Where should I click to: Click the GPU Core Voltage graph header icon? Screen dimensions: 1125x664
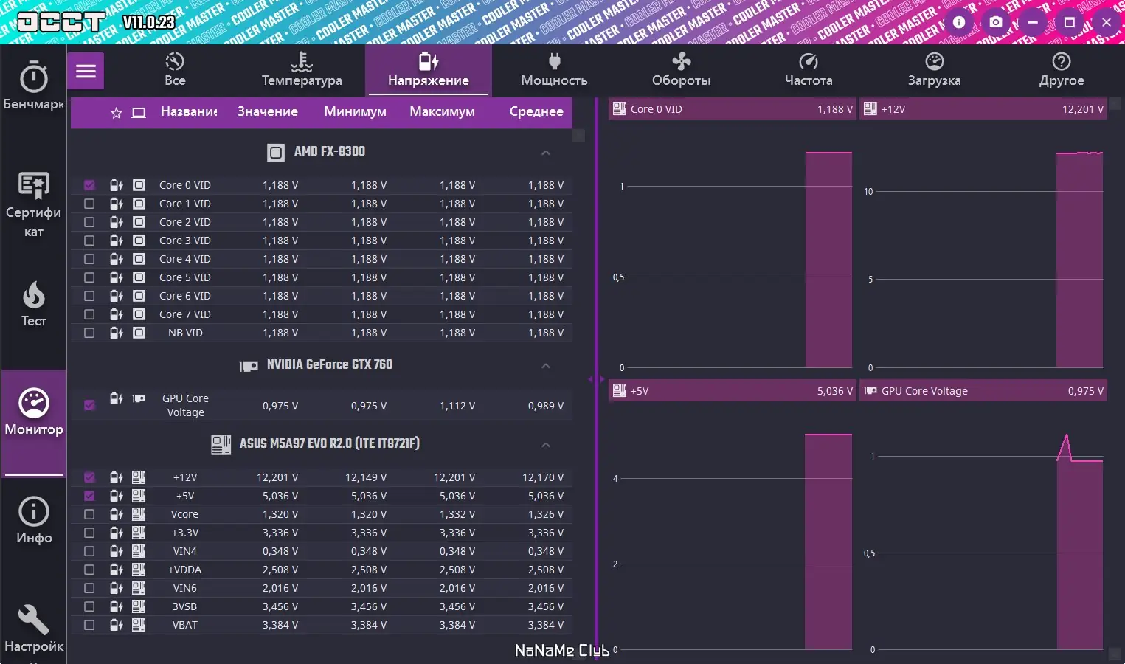pyautogui.click(x=870, y=391)
